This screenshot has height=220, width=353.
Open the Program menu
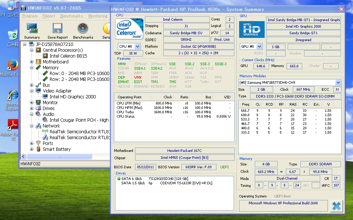30,16
